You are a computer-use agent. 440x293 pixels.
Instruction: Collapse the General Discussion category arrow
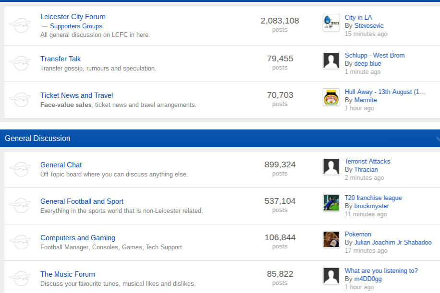[438, 139]
